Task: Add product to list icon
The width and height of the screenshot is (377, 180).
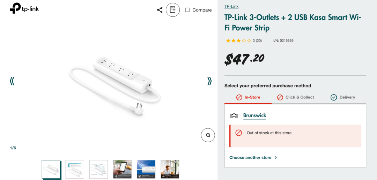Action: [x=173, y=10]
